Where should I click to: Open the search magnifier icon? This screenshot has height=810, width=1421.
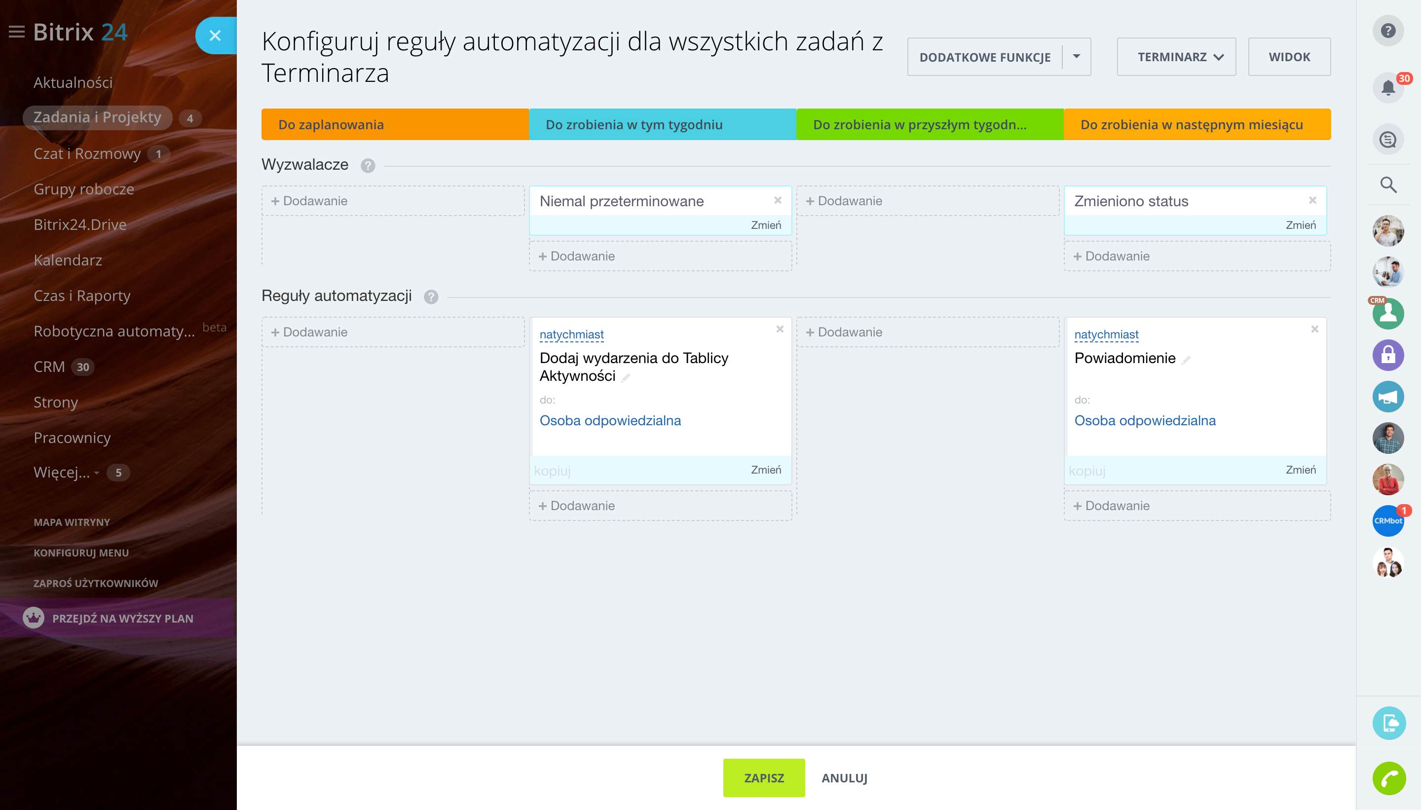[1387, 184]
